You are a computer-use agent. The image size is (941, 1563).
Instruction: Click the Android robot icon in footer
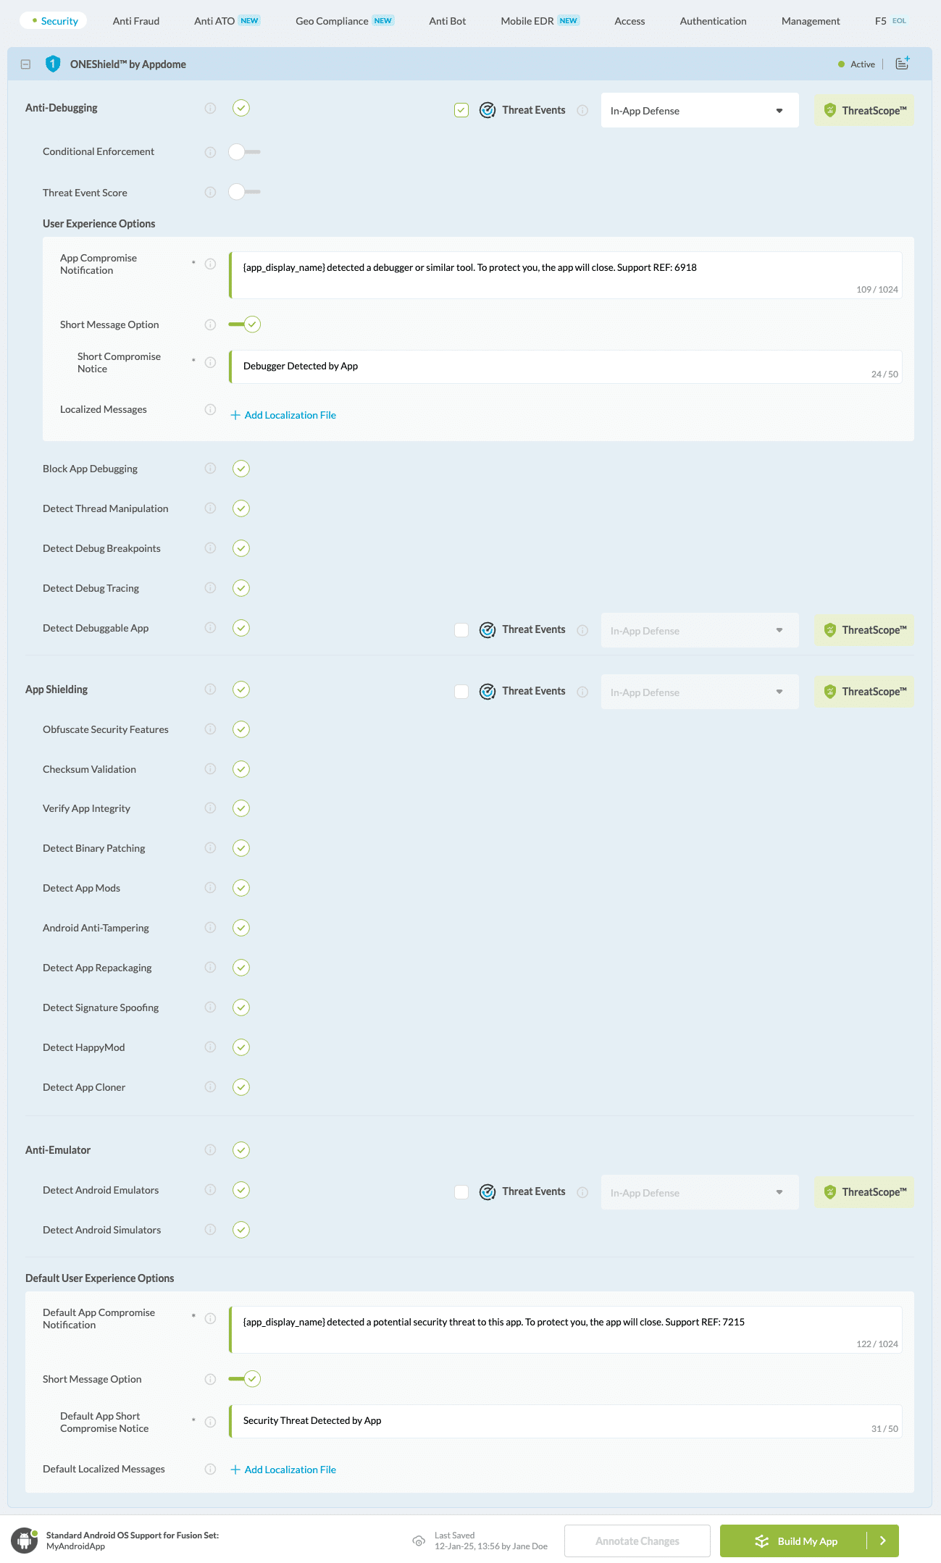pos(25,1541)
